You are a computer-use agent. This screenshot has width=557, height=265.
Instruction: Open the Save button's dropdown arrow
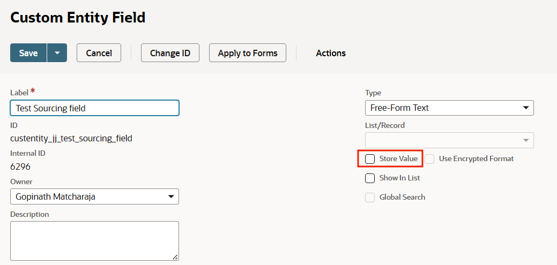[57, 53]
